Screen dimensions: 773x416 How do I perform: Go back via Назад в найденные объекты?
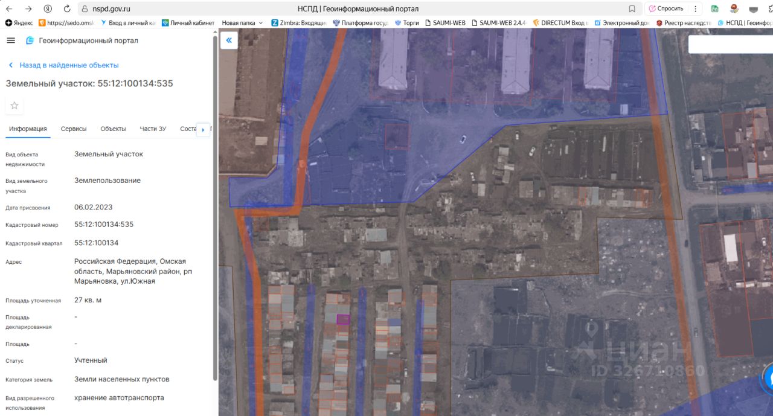[x=63, y=65]
